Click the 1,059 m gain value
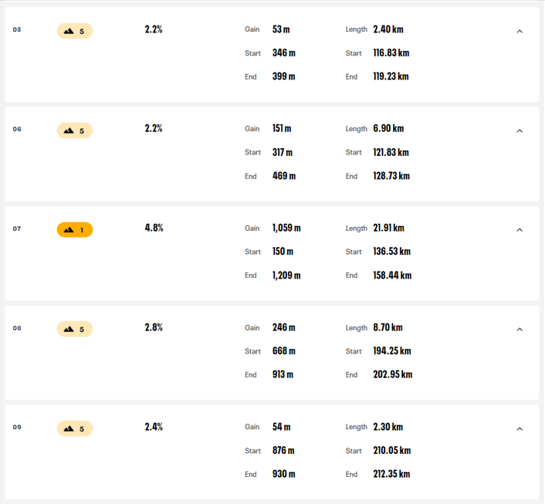The width and height of the screenshot is (545, 504). pyautogui.click(x=286, y=228)
